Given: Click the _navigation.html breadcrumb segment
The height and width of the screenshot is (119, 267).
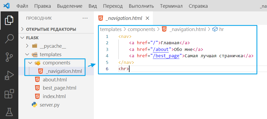Looking at the screenshot, I should pyautogui.click(x=188, y=29).
